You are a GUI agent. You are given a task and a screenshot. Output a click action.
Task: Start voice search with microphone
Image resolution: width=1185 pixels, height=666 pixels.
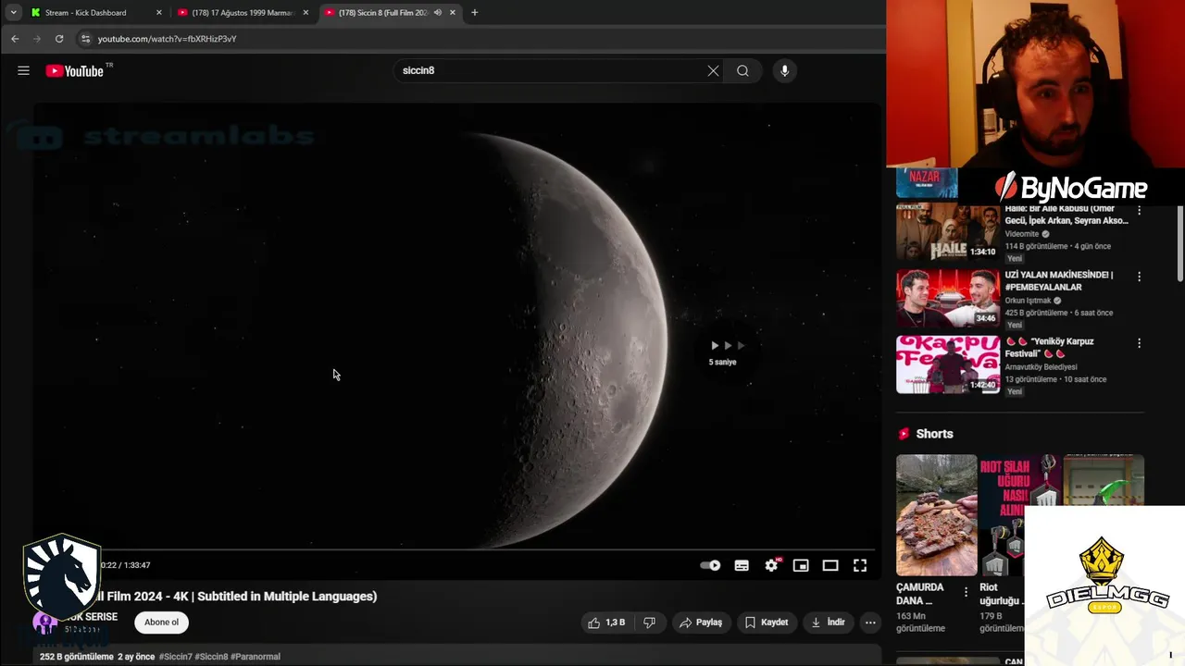(784, 70)
